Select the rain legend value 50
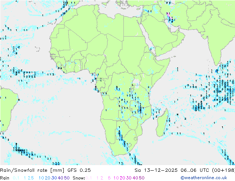The image size is (235, 181). [67, 178]
